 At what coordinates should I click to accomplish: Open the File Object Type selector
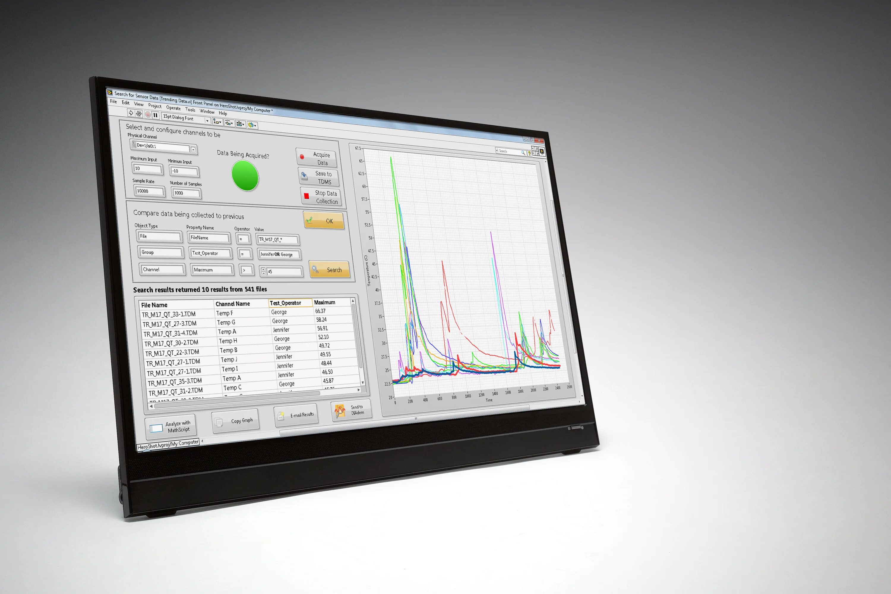[159, 236]
